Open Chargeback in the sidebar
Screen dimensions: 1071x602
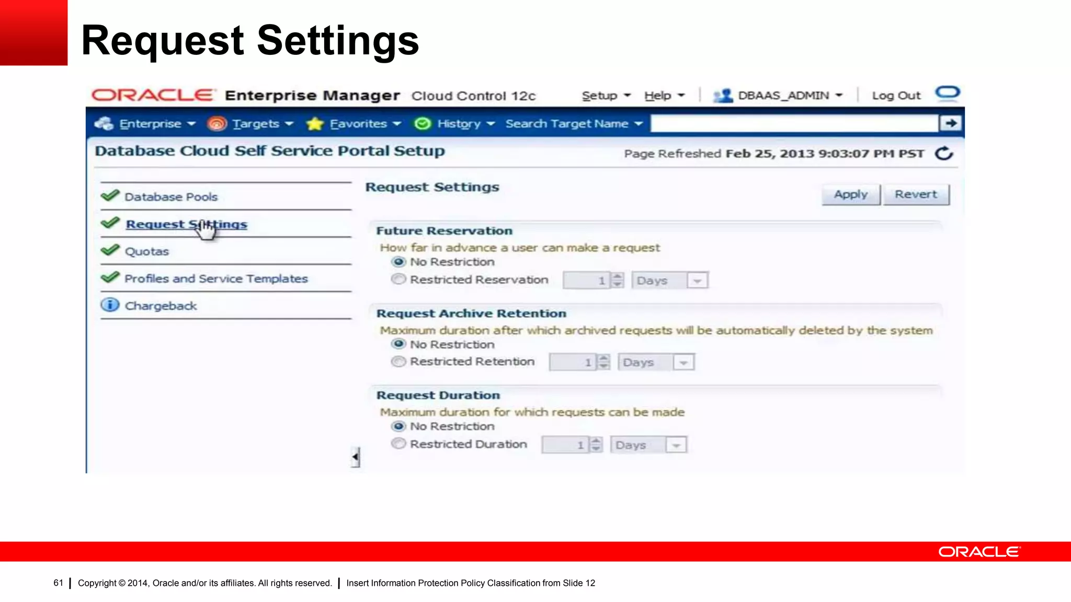(161, 306)
